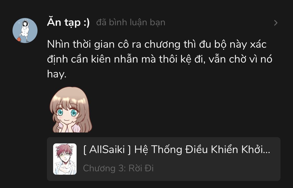Tap the hooded figure inside the avatar
Viewport: 293px width, 188px height.
[x=24, y=30]
